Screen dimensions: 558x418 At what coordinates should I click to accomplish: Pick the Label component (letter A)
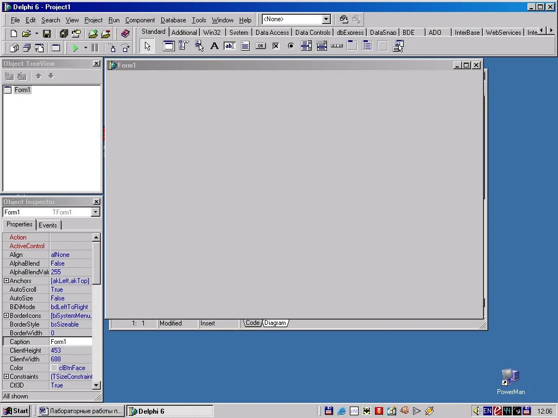click(214, 46)
